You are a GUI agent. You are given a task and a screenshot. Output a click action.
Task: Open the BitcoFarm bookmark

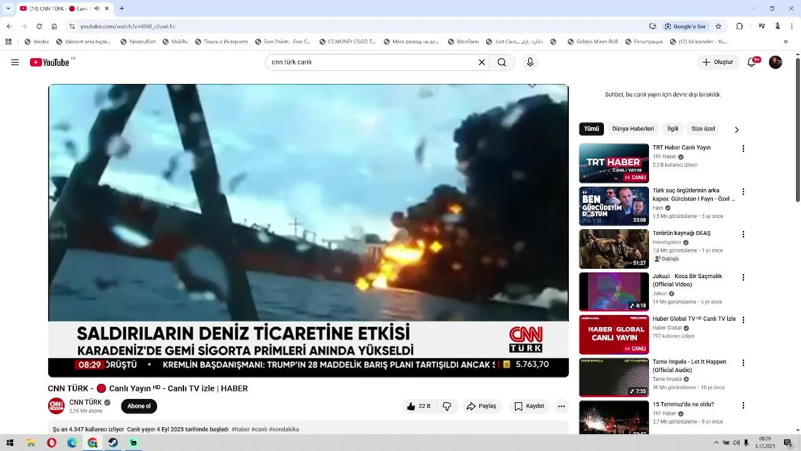tap(463, 42)
